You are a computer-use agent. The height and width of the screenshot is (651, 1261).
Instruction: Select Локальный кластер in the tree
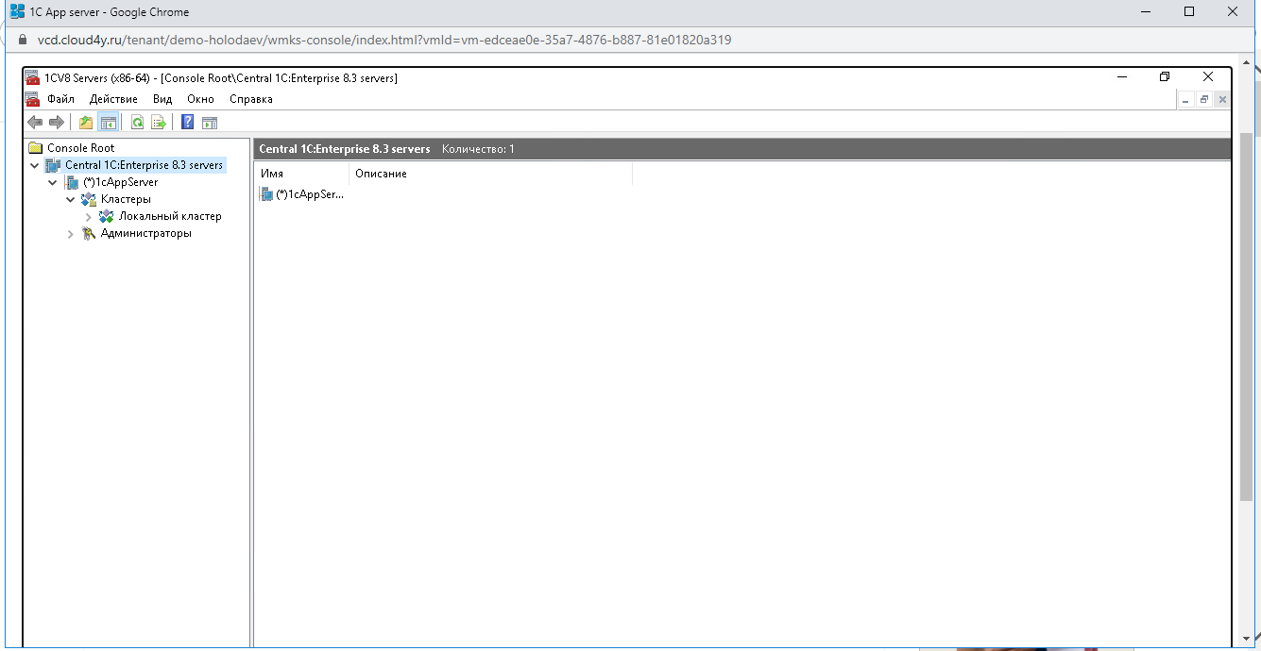[170, 216]
